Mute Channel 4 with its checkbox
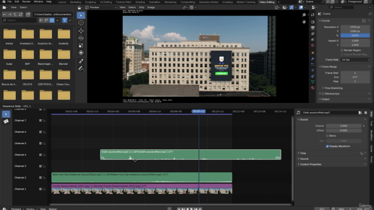Image resolution: width=374 pixels, height=210 pixels. coord(40,155)
